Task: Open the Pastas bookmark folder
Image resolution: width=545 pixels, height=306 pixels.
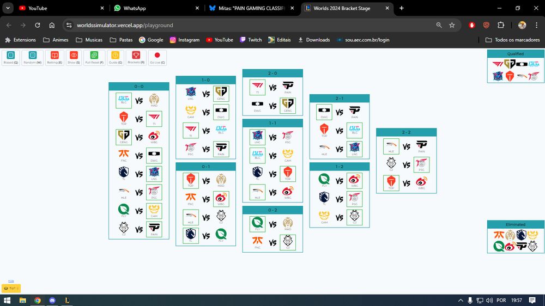Action: (121, 40)
